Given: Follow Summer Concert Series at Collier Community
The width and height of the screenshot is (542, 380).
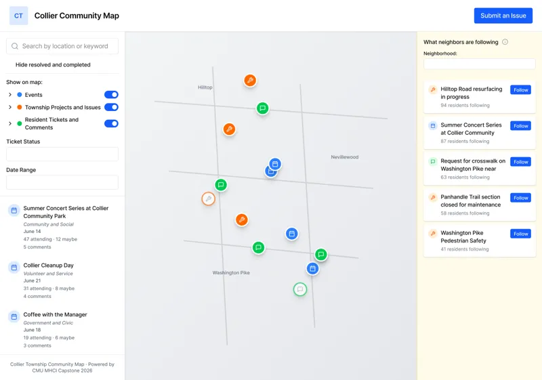Looking at the screenshot, I should point(520,126).
